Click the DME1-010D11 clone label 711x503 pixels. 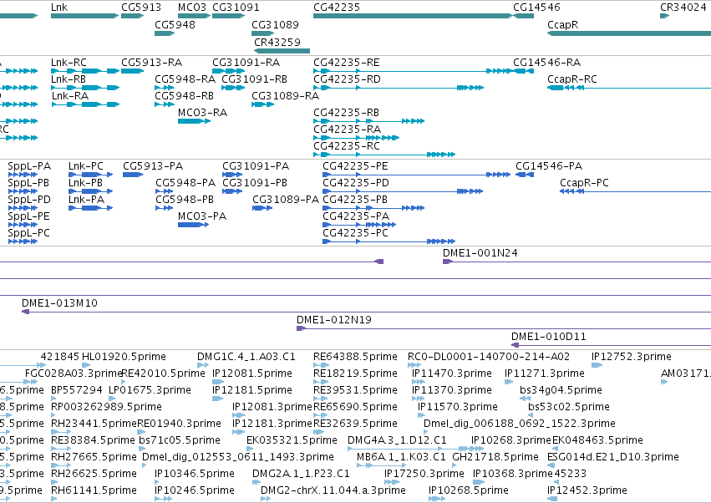tap(549, 337)
